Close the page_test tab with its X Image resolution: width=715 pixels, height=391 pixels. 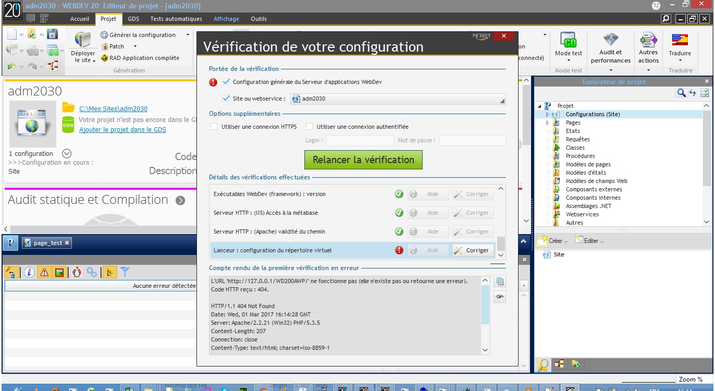pyautogui.click(x=67, y=243)
